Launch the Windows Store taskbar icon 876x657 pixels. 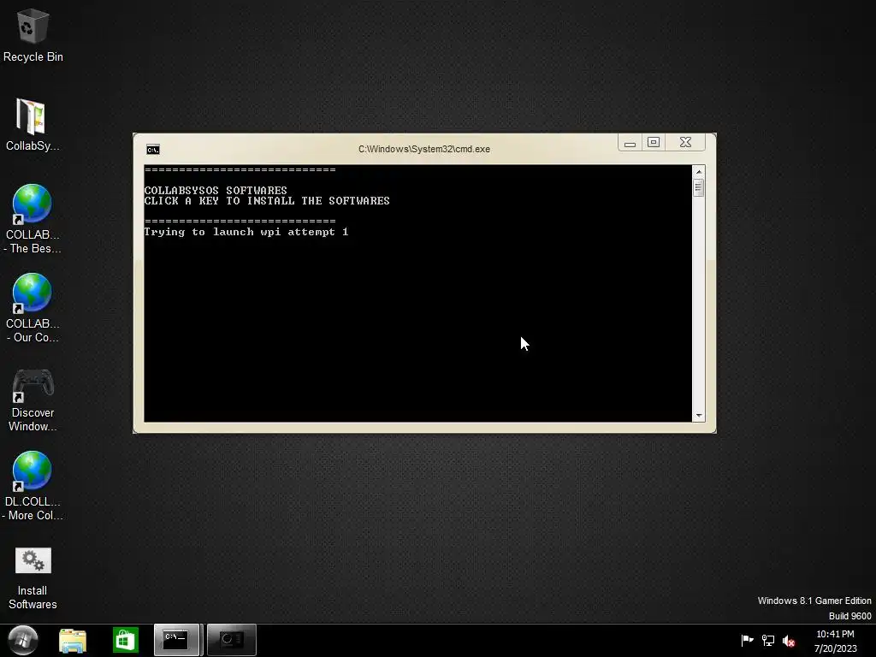pos(125,640)
